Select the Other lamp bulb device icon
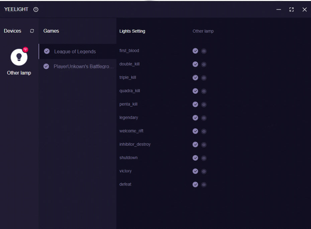The image size is (311, 229). tap(19, 57)
